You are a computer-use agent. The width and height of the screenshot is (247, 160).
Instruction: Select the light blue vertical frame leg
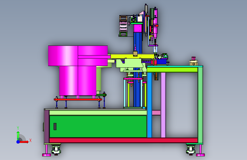[x=150, y=105]
